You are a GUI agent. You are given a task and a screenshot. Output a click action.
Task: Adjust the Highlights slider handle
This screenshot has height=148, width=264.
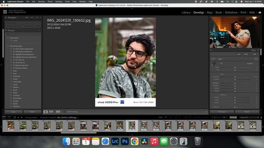pyautogui.click(x=235, y=83)
